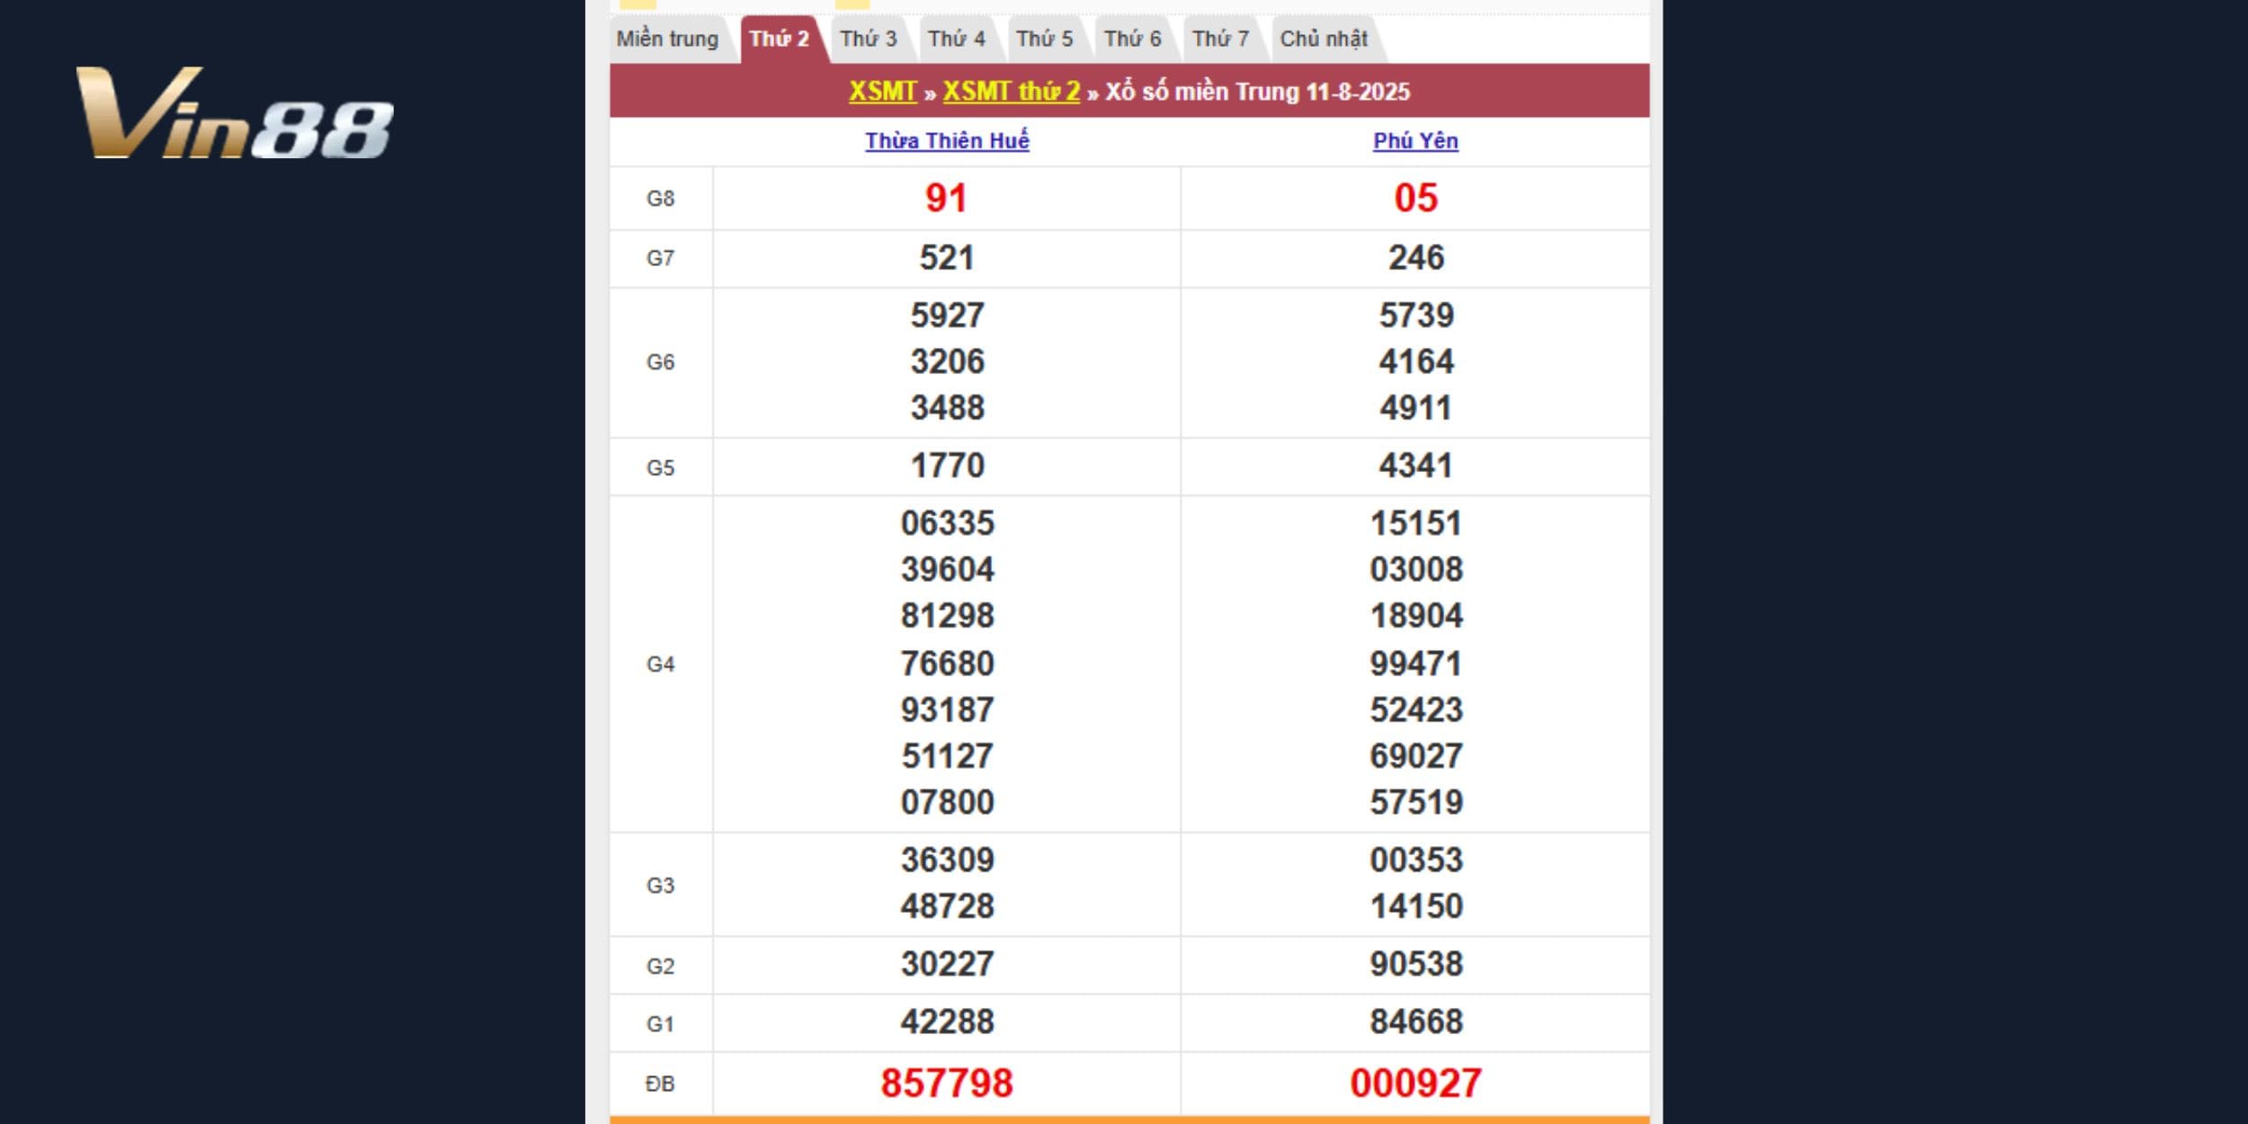Select the G3 number 36309
Viewport: 2248px width, 1124px height.
tap(947, 861)
